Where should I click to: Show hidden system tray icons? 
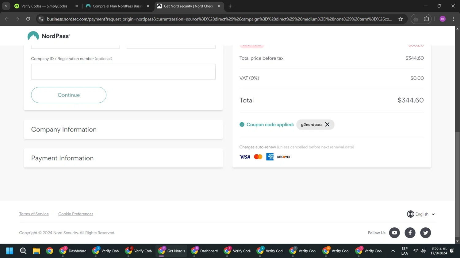tap(393, 251)
